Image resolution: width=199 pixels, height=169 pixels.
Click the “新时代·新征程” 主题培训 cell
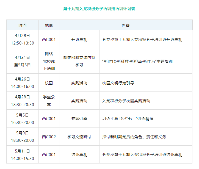[x=137, y=61]
